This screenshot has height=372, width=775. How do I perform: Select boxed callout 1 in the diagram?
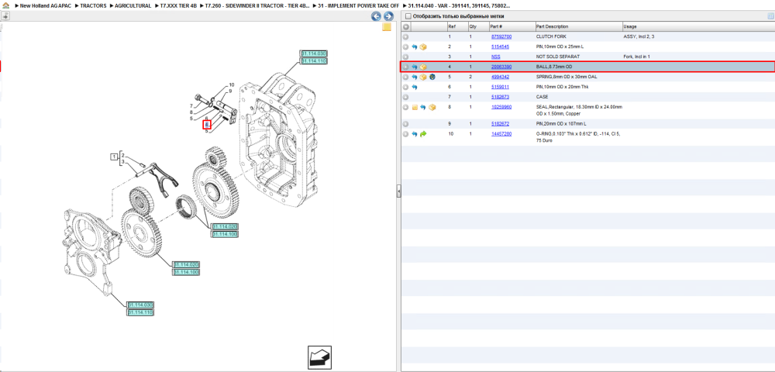tap(114, 157)
